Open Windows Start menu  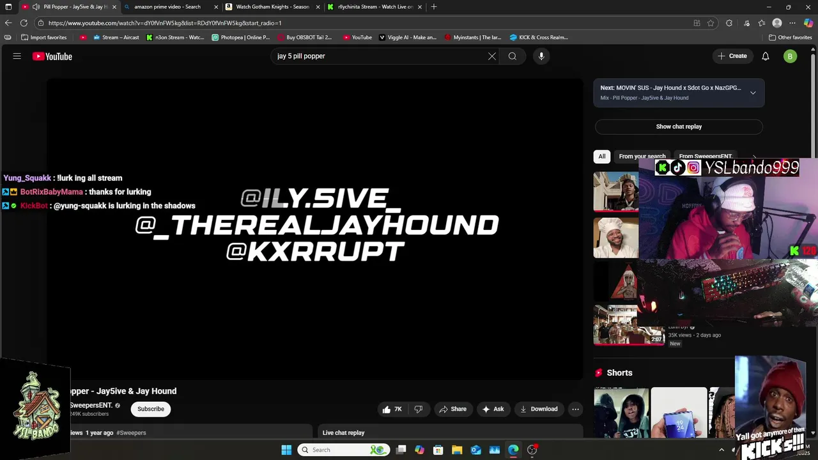[x=286, y=450]
